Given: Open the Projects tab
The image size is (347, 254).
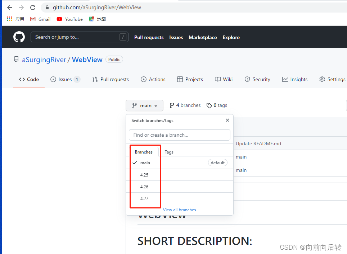Looking at the screenshot, I should [190, 79].
